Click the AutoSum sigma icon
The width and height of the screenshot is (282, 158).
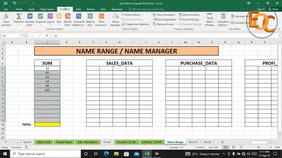click(19, 17)
